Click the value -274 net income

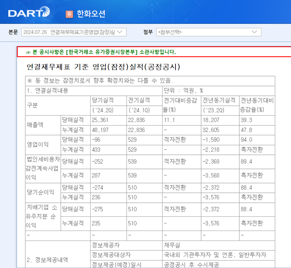point(97,188)
